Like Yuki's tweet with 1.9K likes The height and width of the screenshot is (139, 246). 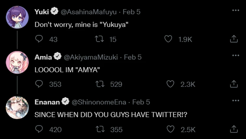[x=168, y=39]
